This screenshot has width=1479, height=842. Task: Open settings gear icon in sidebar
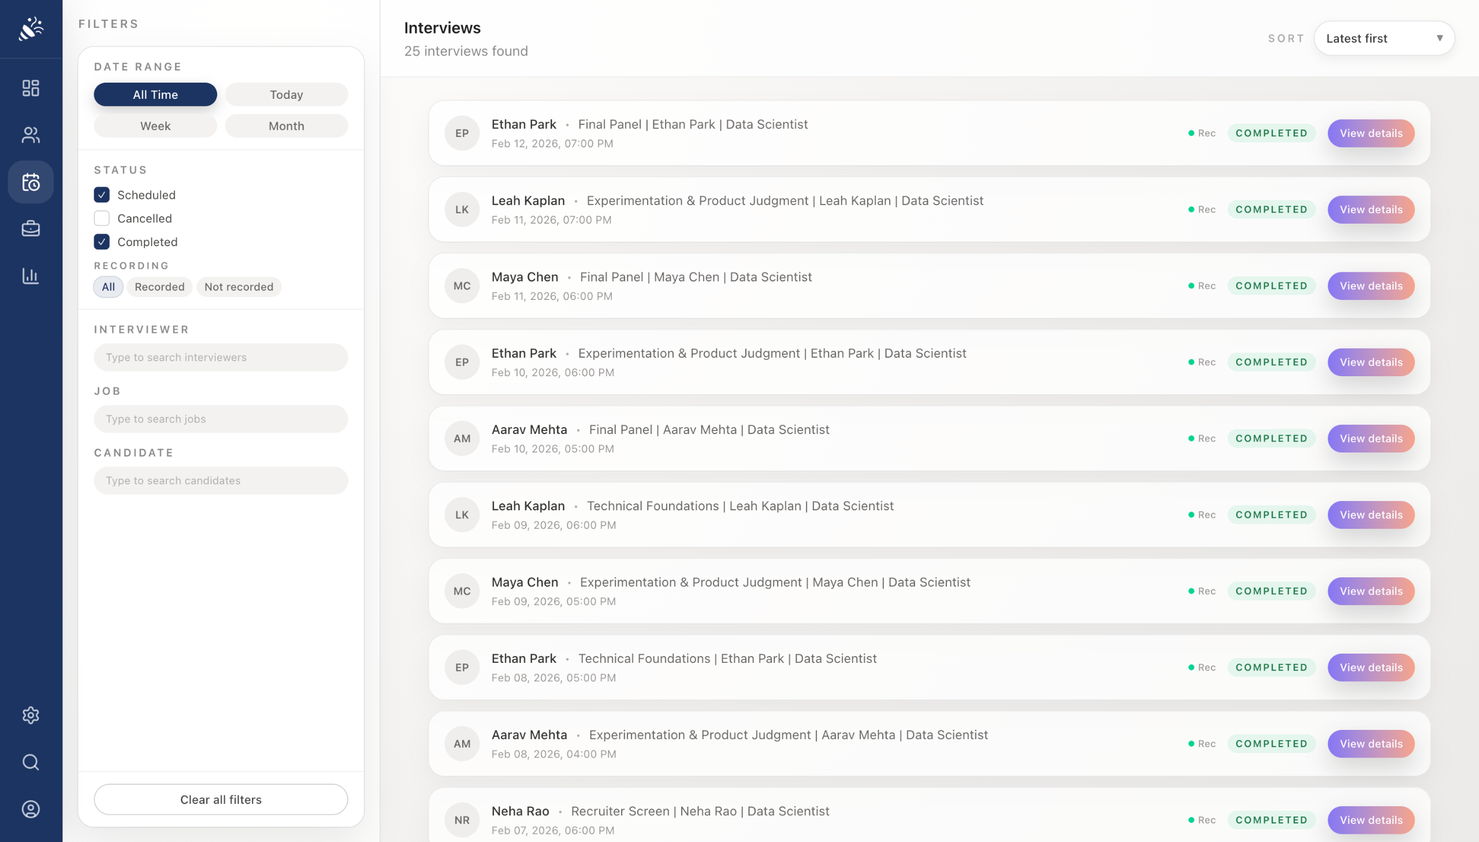31,715
